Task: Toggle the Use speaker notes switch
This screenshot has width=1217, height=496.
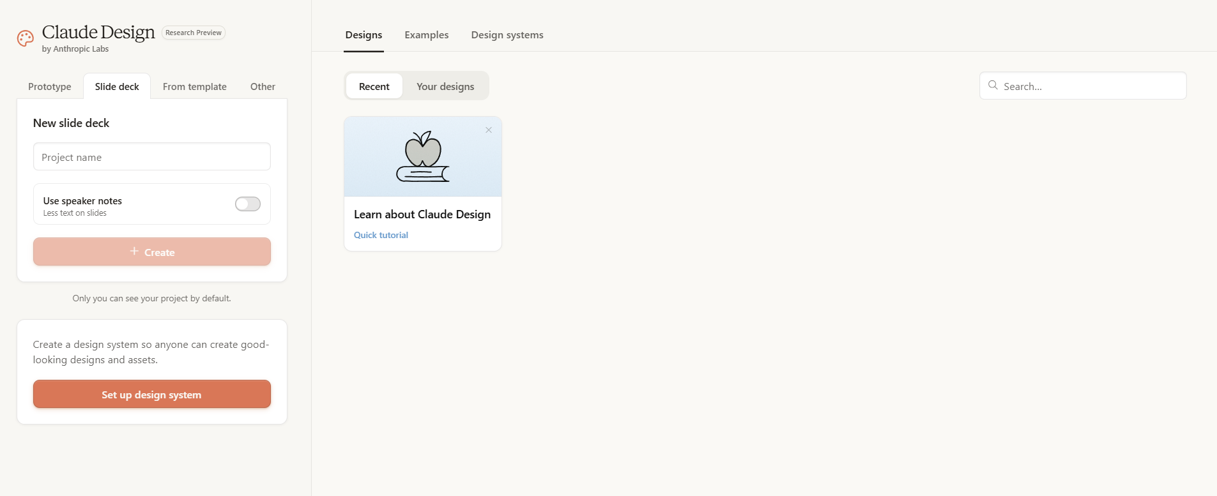Action: click(248, 204)
